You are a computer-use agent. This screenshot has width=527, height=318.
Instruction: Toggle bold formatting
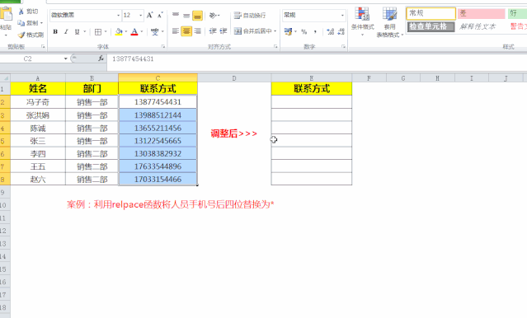tap(55, 31)
